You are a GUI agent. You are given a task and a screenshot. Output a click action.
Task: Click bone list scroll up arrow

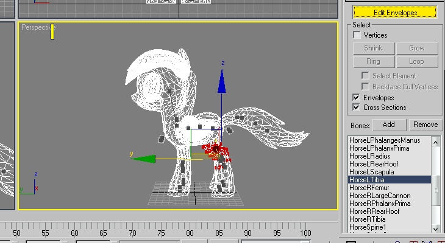pyautogui.click(x=436, y=142)
